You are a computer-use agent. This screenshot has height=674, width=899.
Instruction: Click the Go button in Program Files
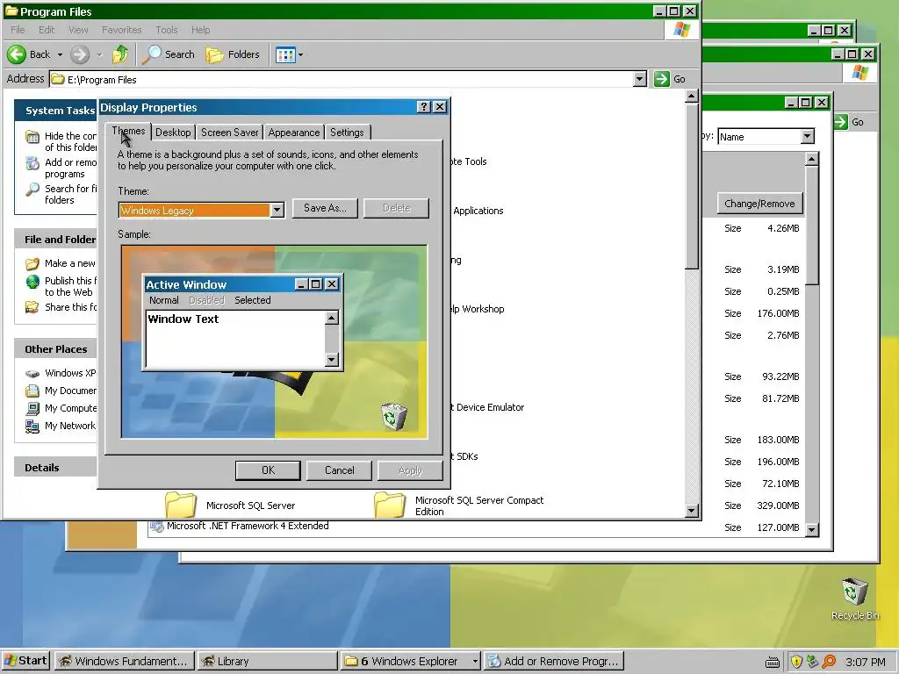[x=670, y=79]
